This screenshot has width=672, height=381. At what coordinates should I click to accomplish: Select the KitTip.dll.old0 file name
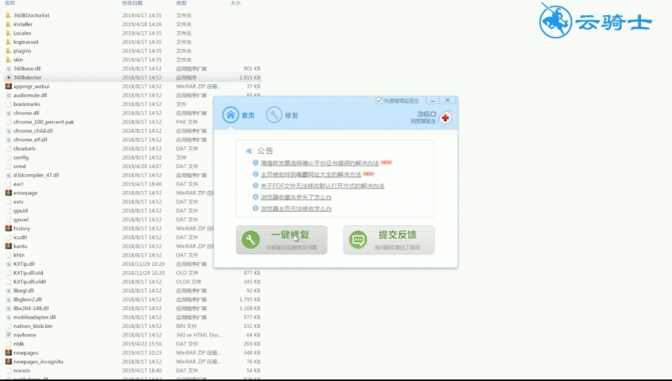(x=29, y=282)
